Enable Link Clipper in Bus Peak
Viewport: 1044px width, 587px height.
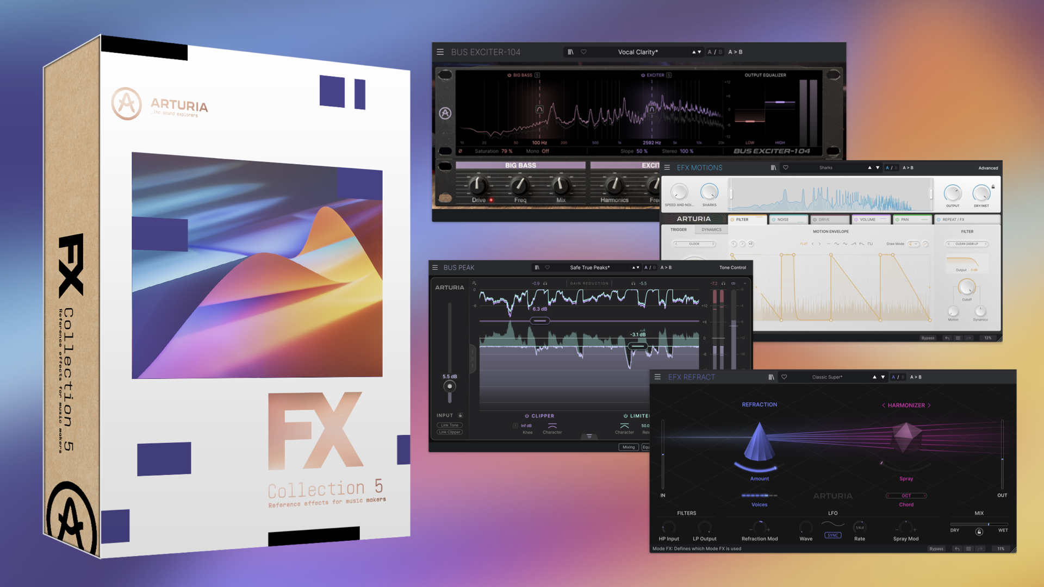tap(450, 432)
